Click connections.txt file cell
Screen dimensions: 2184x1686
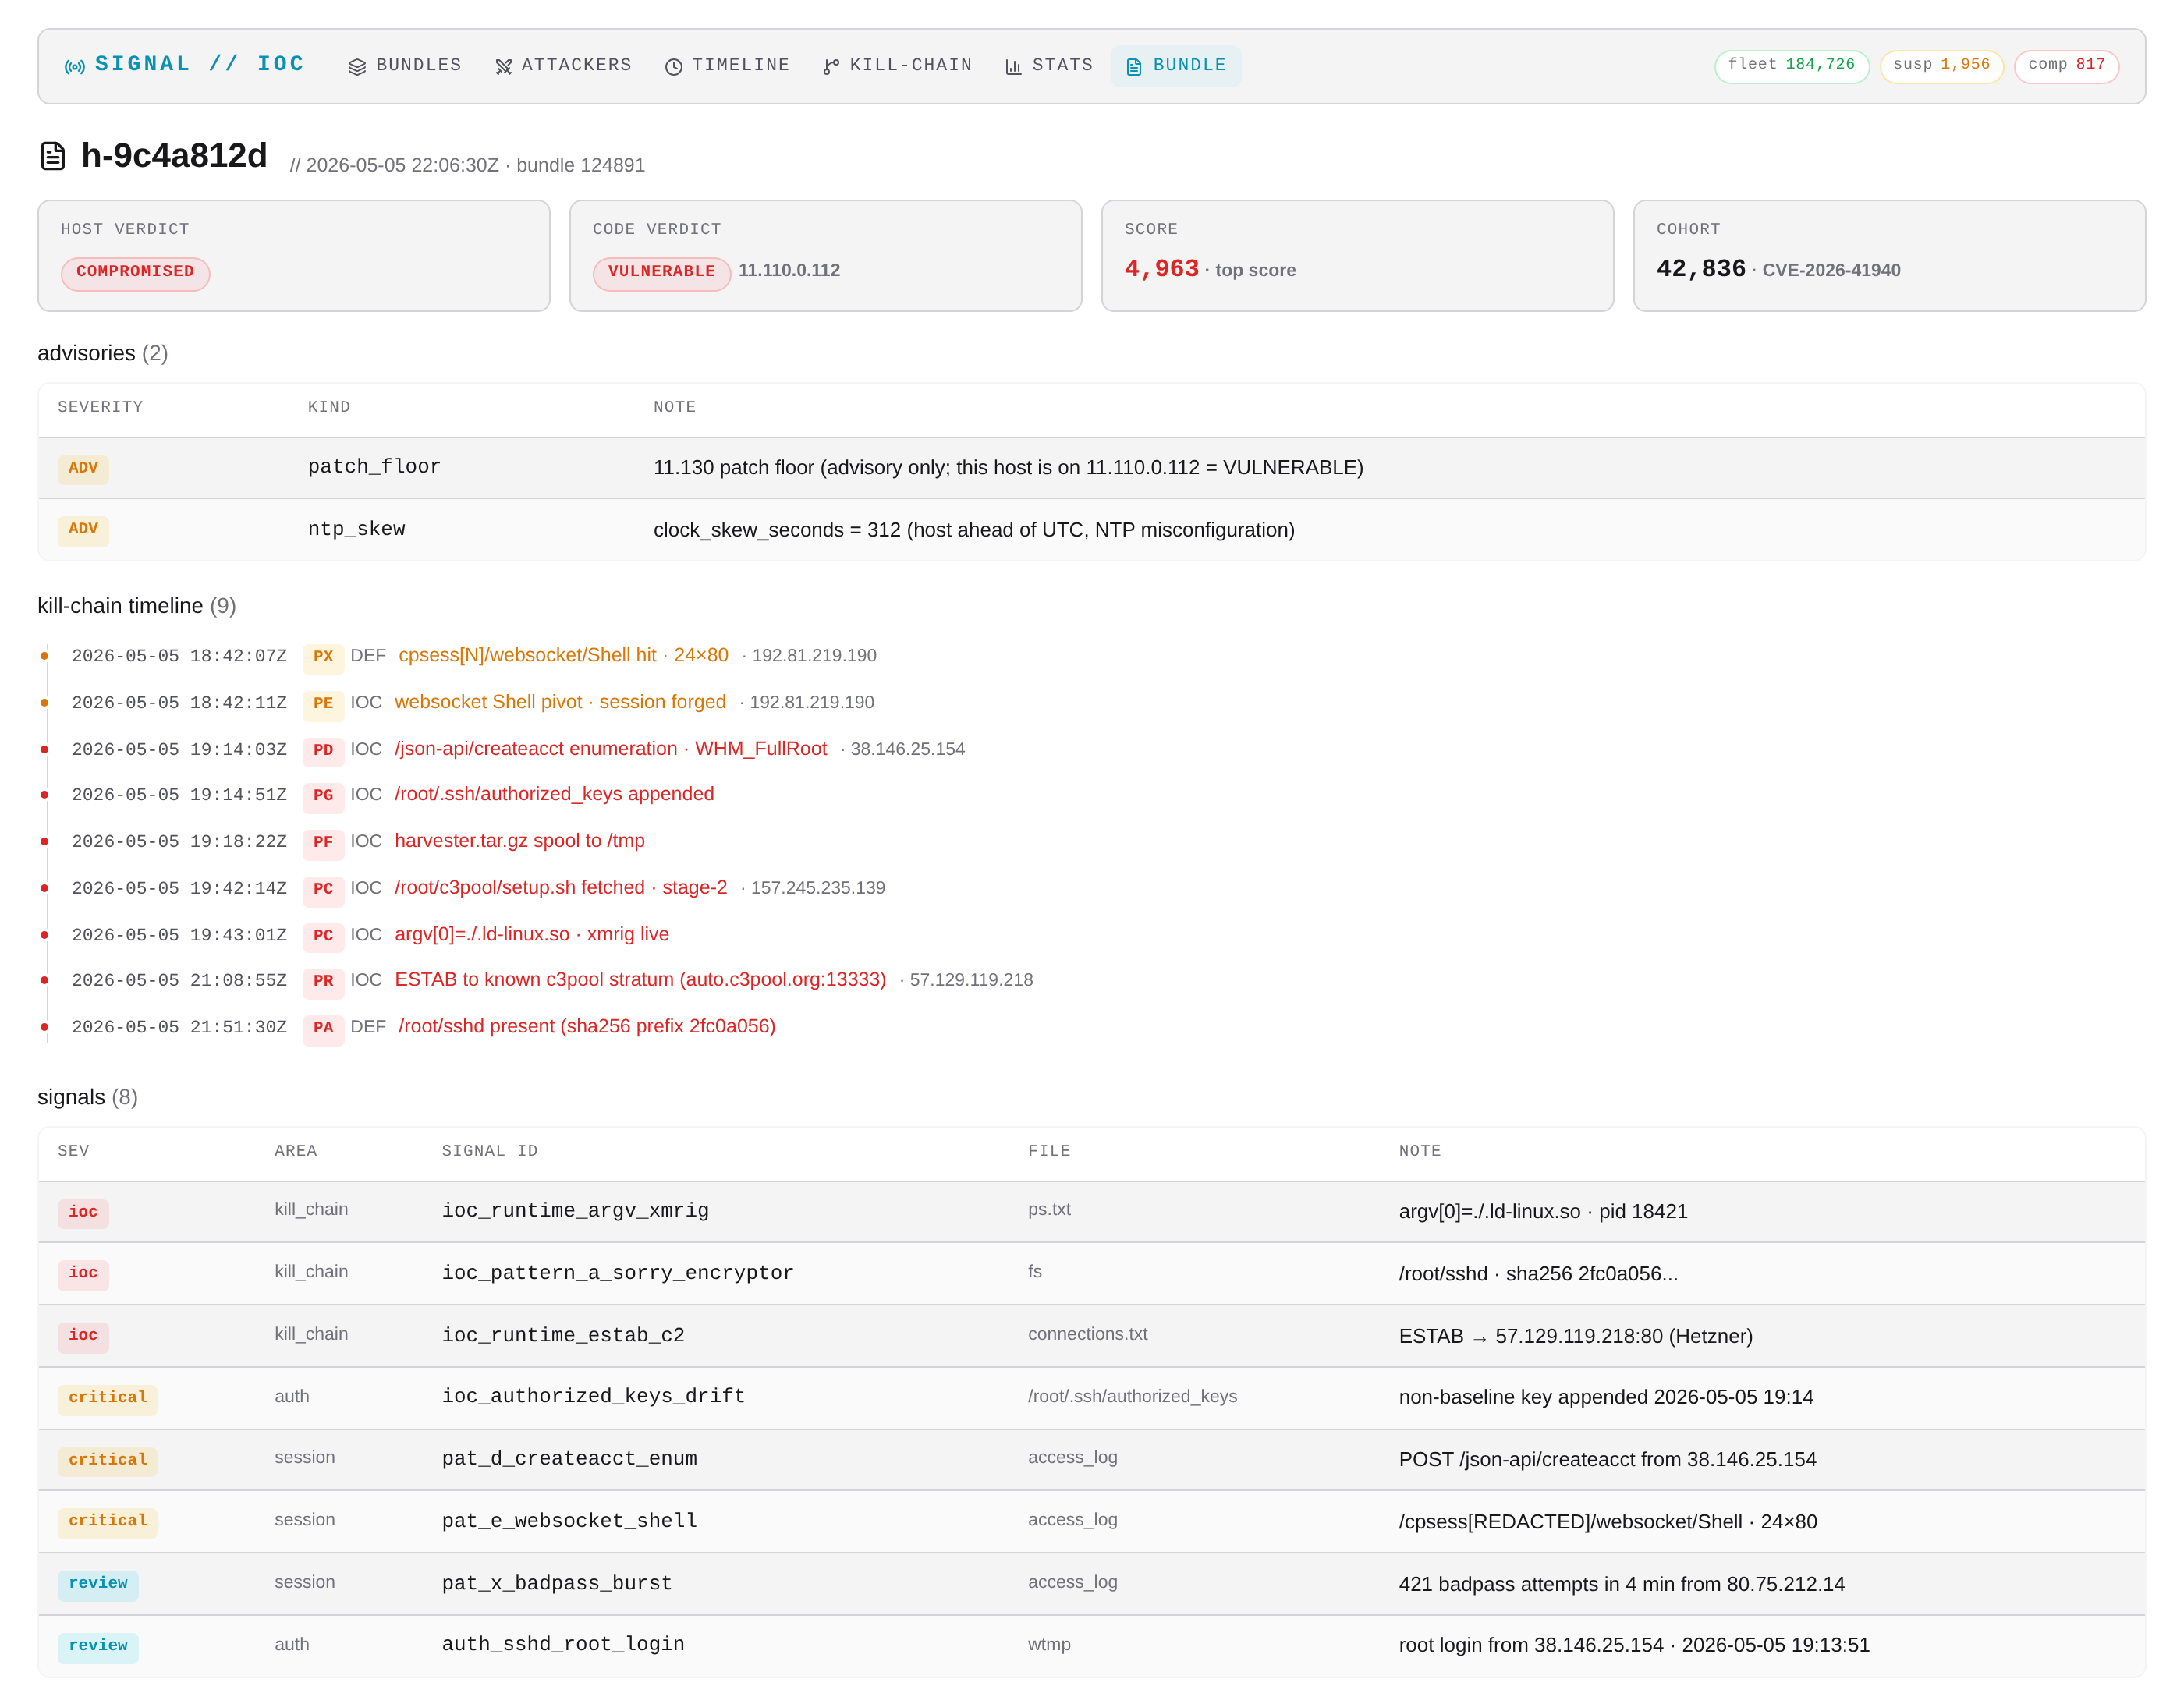pos(1087,1334)
